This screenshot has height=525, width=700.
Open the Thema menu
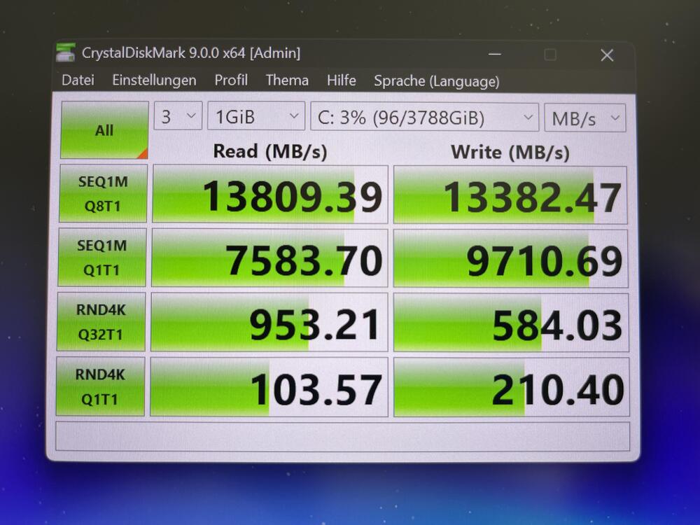tap(287, 80)
